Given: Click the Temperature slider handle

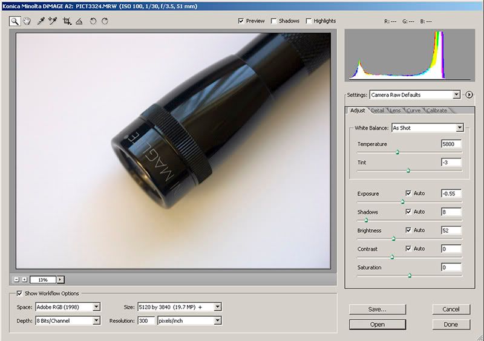Looking at the screenshot, I should [x=397, y=152].
